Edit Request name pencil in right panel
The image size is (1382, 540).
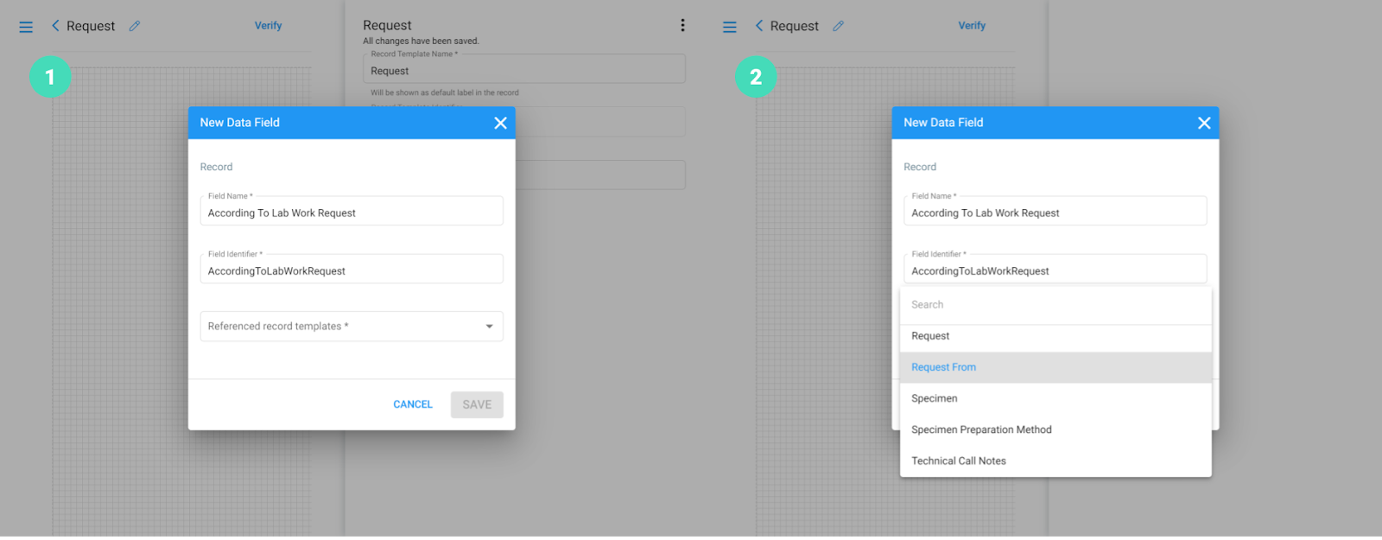click(838, 26)
